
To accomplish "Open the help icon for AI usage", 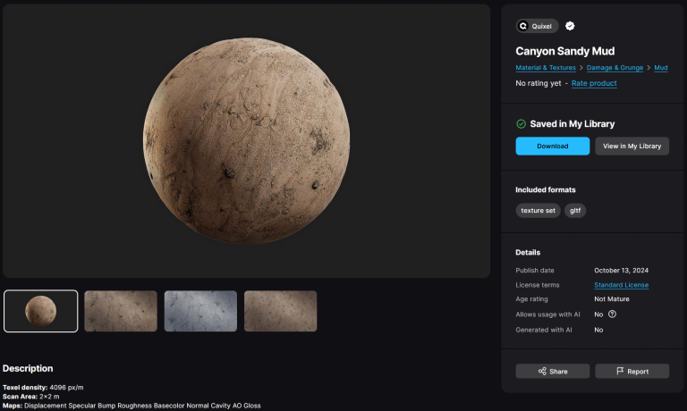I will coord(612,314).
